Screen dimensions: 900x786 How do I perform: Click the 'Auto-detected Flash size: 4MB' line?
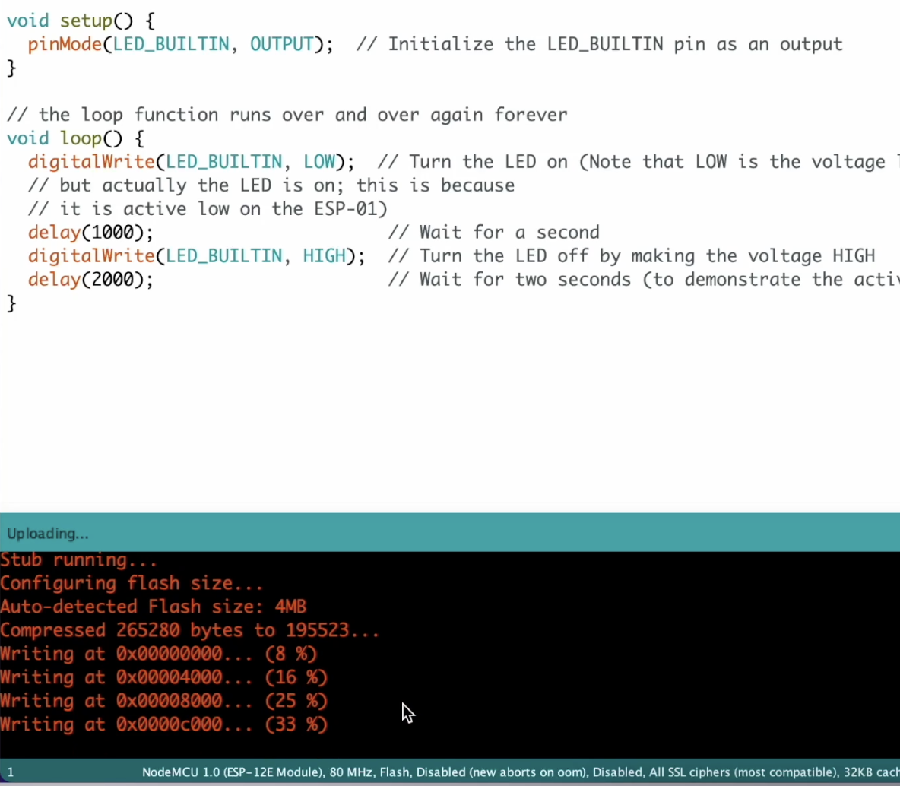coord(154,607)
